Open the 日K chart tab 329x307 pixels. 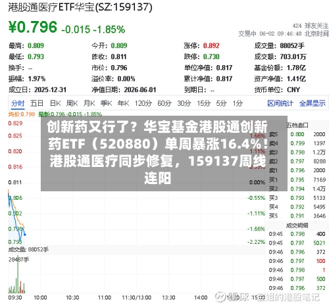point(55,103)
